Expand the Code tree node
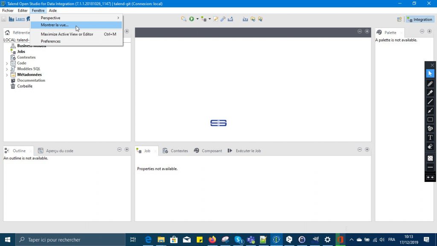 (x=7, y=63)
